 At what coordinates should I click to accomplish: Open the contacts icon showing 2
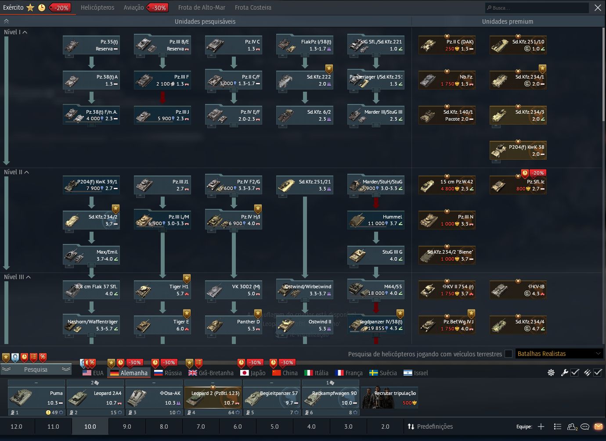[572, 427]
